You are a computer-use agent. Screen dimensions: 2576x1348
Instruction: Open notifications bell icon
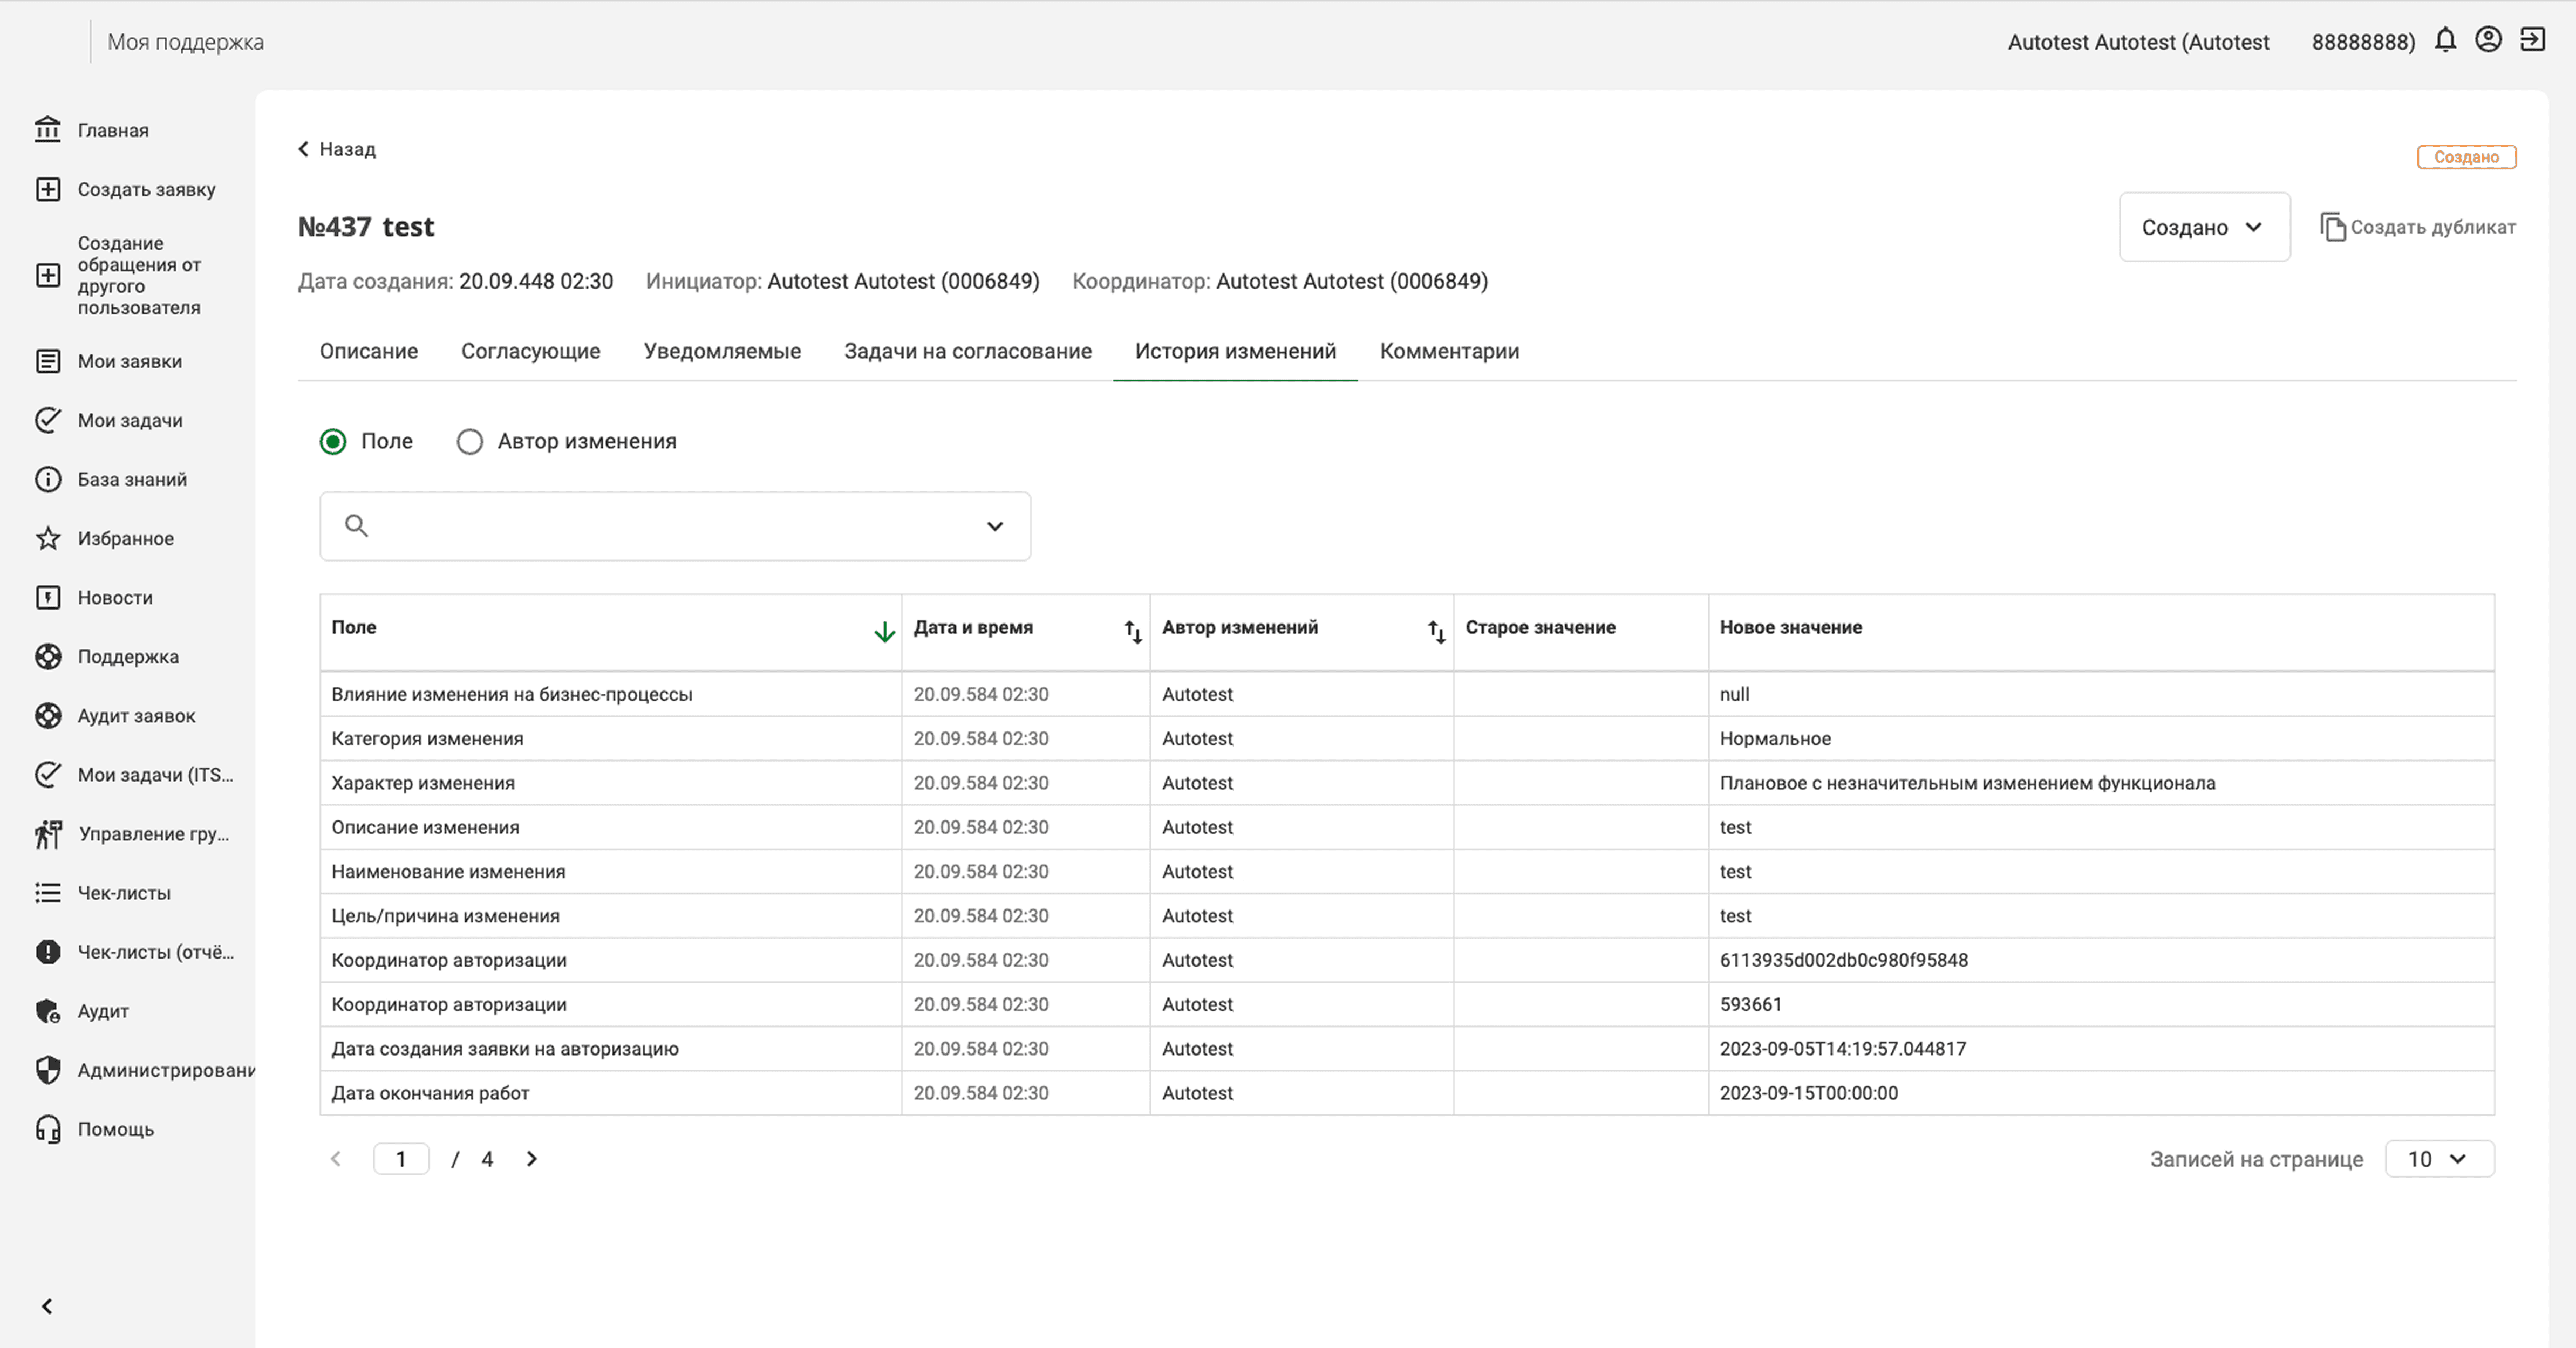coord(2445,40)
